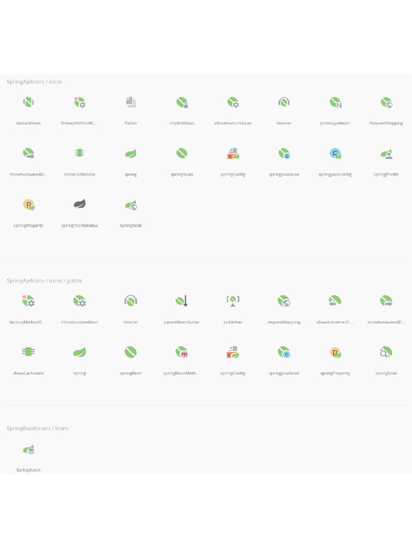Click the publisher icon
The height and width of the screenshot is (549, 412).
[233, 301]
